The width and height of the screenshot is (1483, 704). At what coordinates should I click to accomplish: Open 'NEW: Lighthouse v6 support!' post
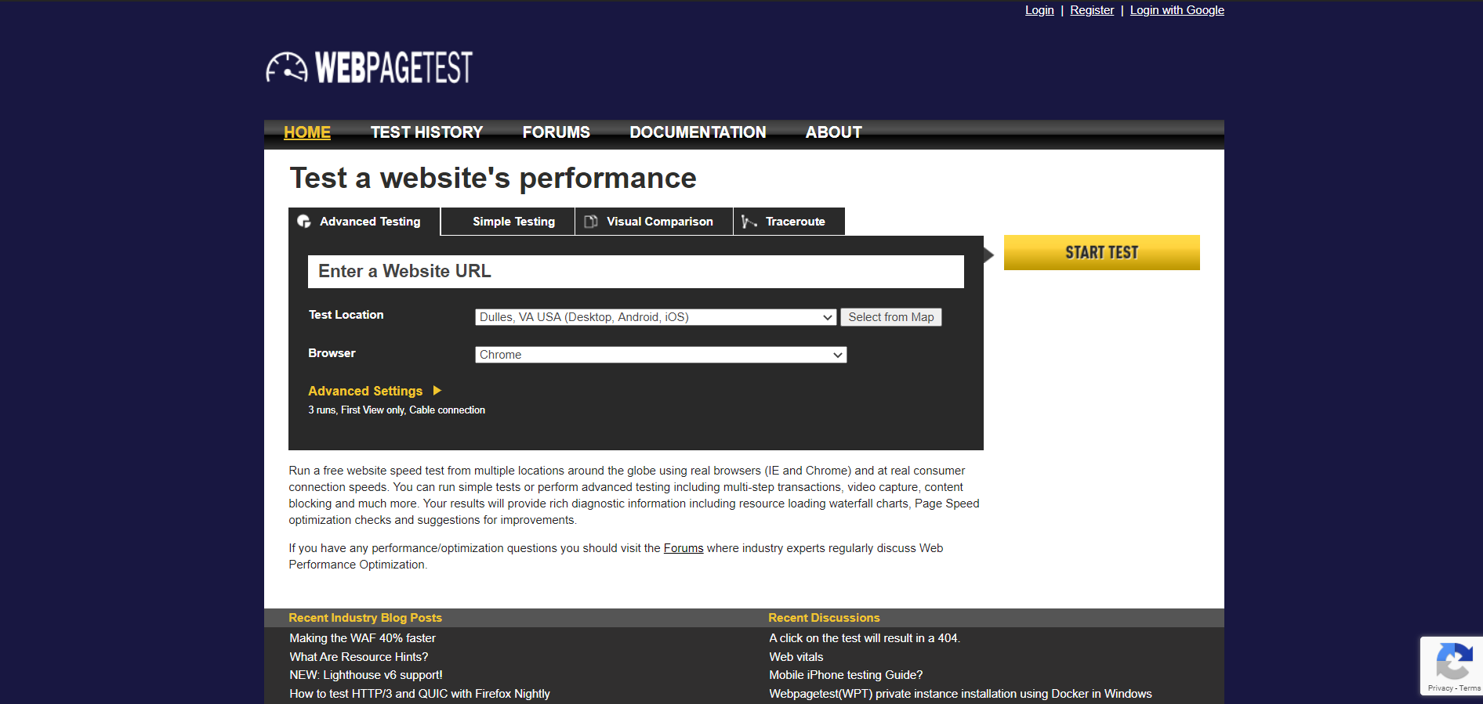[366, 675]
